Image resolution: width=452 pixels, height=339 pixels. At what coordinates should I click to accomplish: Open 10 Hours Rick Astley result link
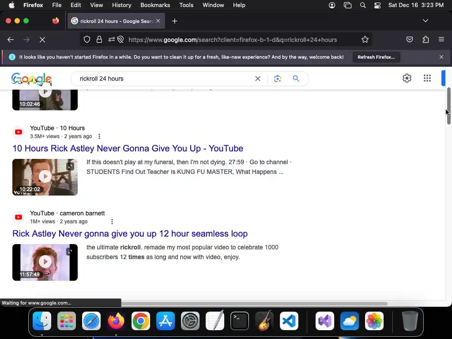(x=128, y=148)
